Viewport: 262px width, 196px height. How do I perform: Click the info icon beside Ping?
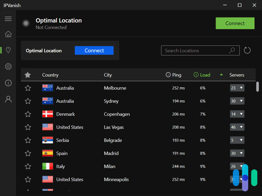point(168,75)
